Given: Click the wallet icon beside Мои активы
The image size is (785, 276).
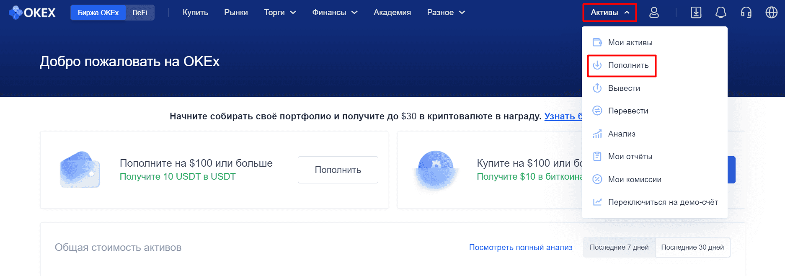Looking at the screenshot, I should point(597,42).
